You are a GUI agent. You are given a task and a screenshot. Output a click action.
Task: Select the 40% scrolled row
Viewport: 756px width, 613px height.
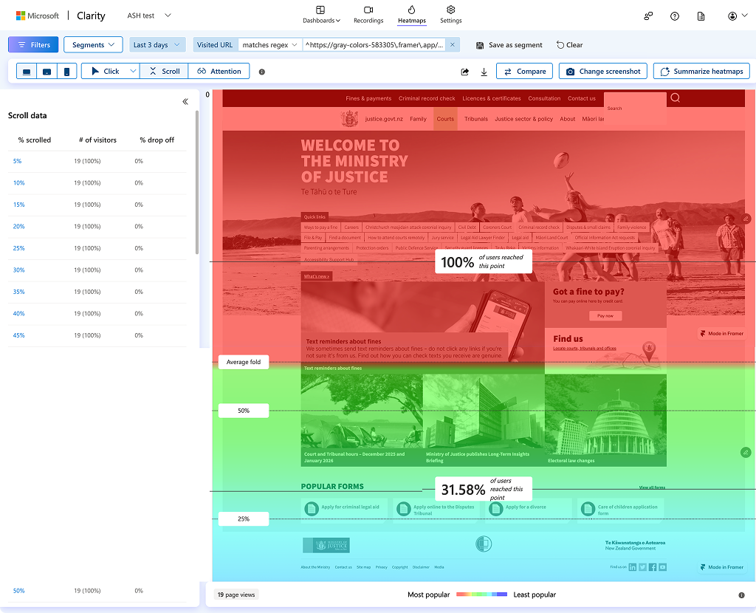coord(97,313)
